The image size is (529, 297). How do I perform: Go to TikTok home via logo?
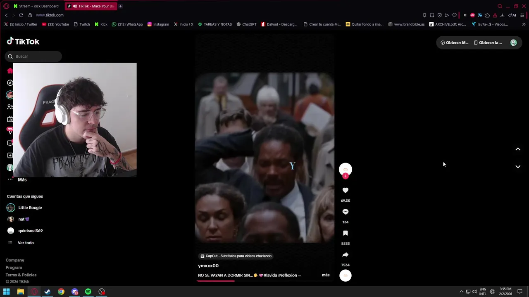point(23,41)
